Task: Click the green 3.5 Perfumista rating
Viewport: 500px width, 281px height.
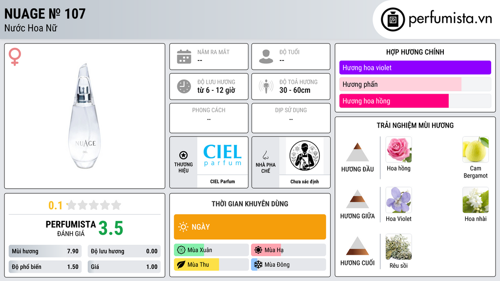Action: [111, 228]
